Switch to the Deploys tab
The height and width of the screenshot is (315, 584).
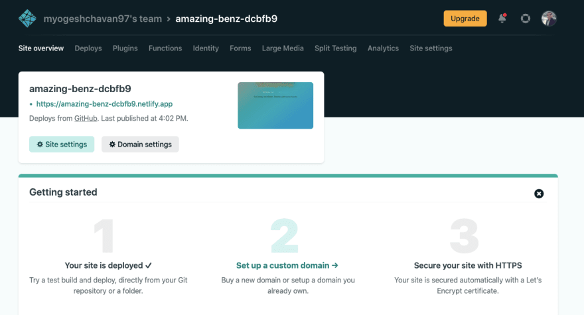[x=88, y=48]
